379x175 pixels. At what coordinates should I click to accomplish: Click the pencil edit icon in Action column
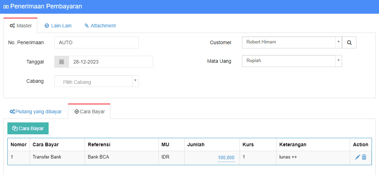[357, 157]
